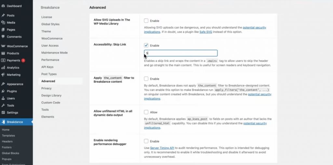Uncheck the Accessibility Skip Link checkbox

click(x=146, y=46)
